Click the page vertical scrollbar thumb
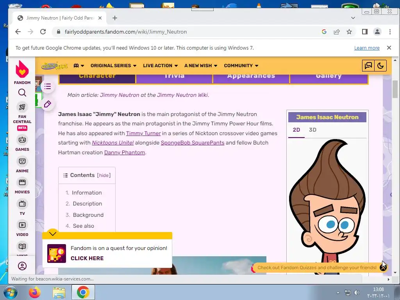 [x=395, y=89]
